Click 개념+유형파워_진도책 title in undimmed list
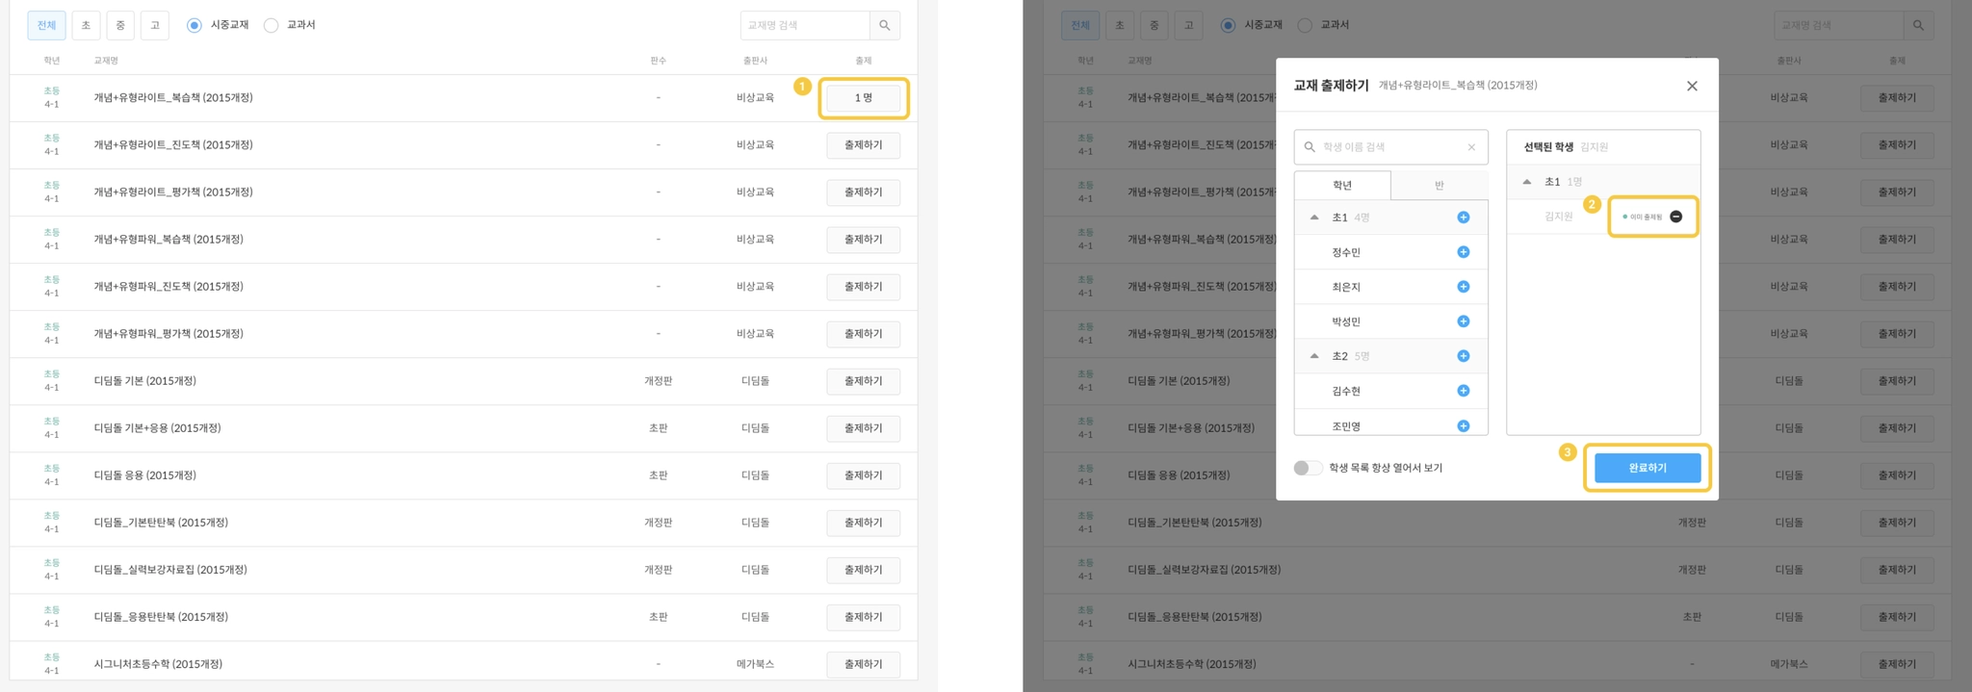 coord(169,287)
